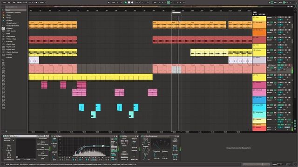This screenshot has height=167, width=298.
Task: Expand the Bass browser folder
Action: tap(6, 15)
